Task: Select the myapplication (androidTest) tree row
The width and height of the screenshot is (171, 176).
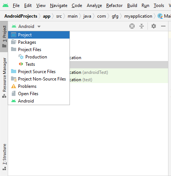Action: pyautogui.click(x=119, y=72)
